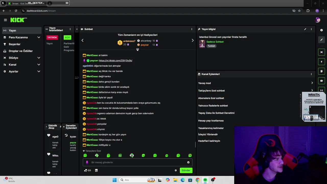The width and height of the screenshot is (327, 184).
Task: Open the Kick hamburger menu
Action: pyautogui.click(x=5, y=20)
